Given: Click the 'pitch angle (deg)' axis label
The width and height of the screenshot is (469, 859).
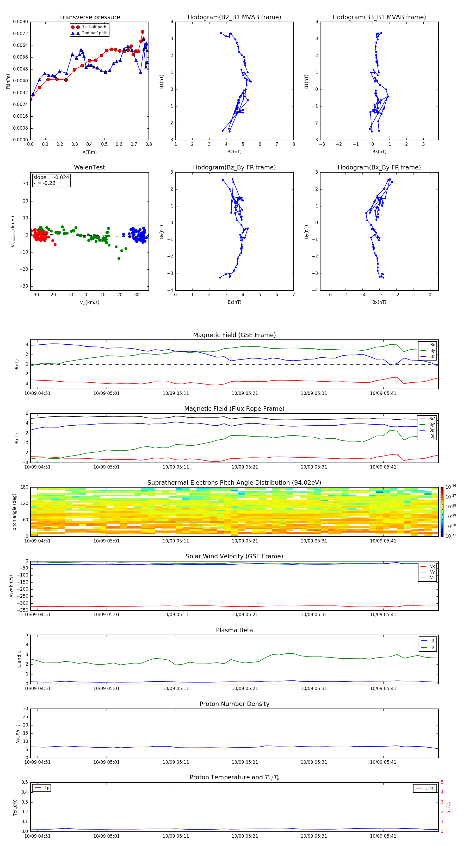Looking at the screenshot, I should tap(14, 512).
